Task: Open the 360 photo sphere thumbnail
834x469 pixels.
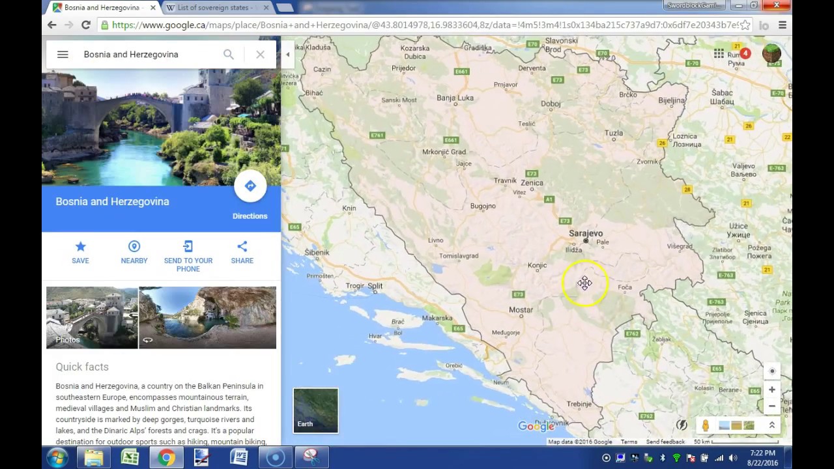Action: 208,317
